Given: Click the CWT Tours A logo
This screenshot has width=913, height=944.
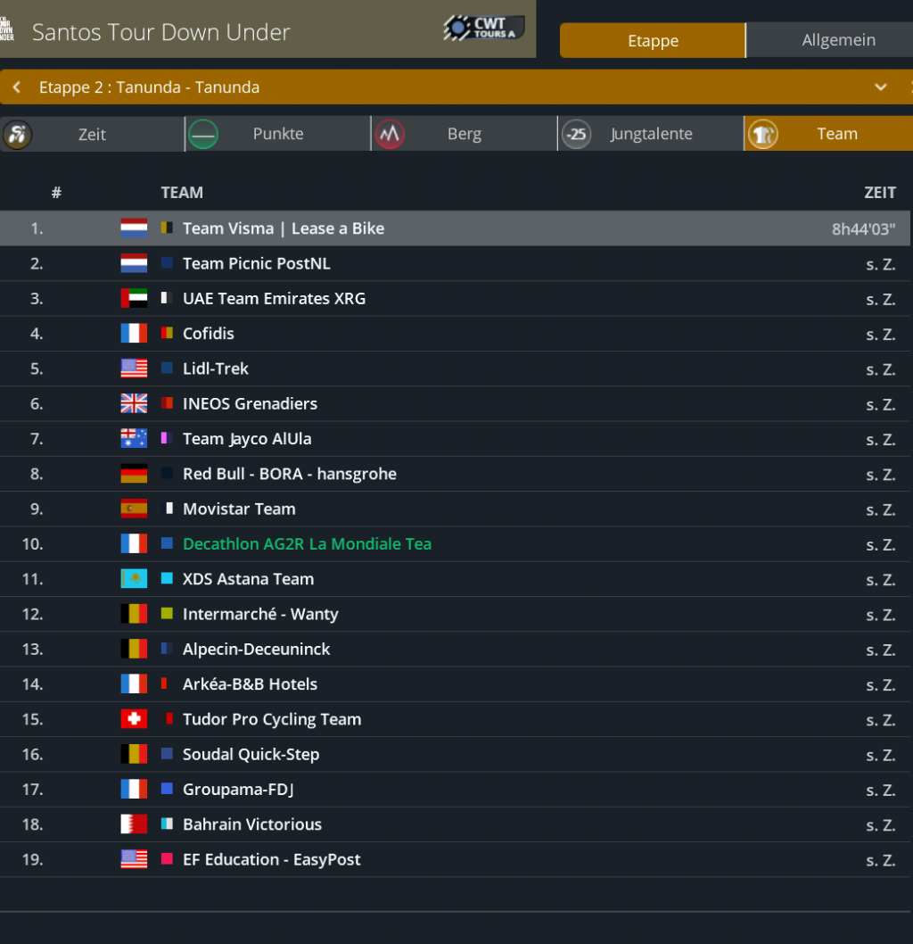Looking at the screenshot, I should click(x=480, y=29).
